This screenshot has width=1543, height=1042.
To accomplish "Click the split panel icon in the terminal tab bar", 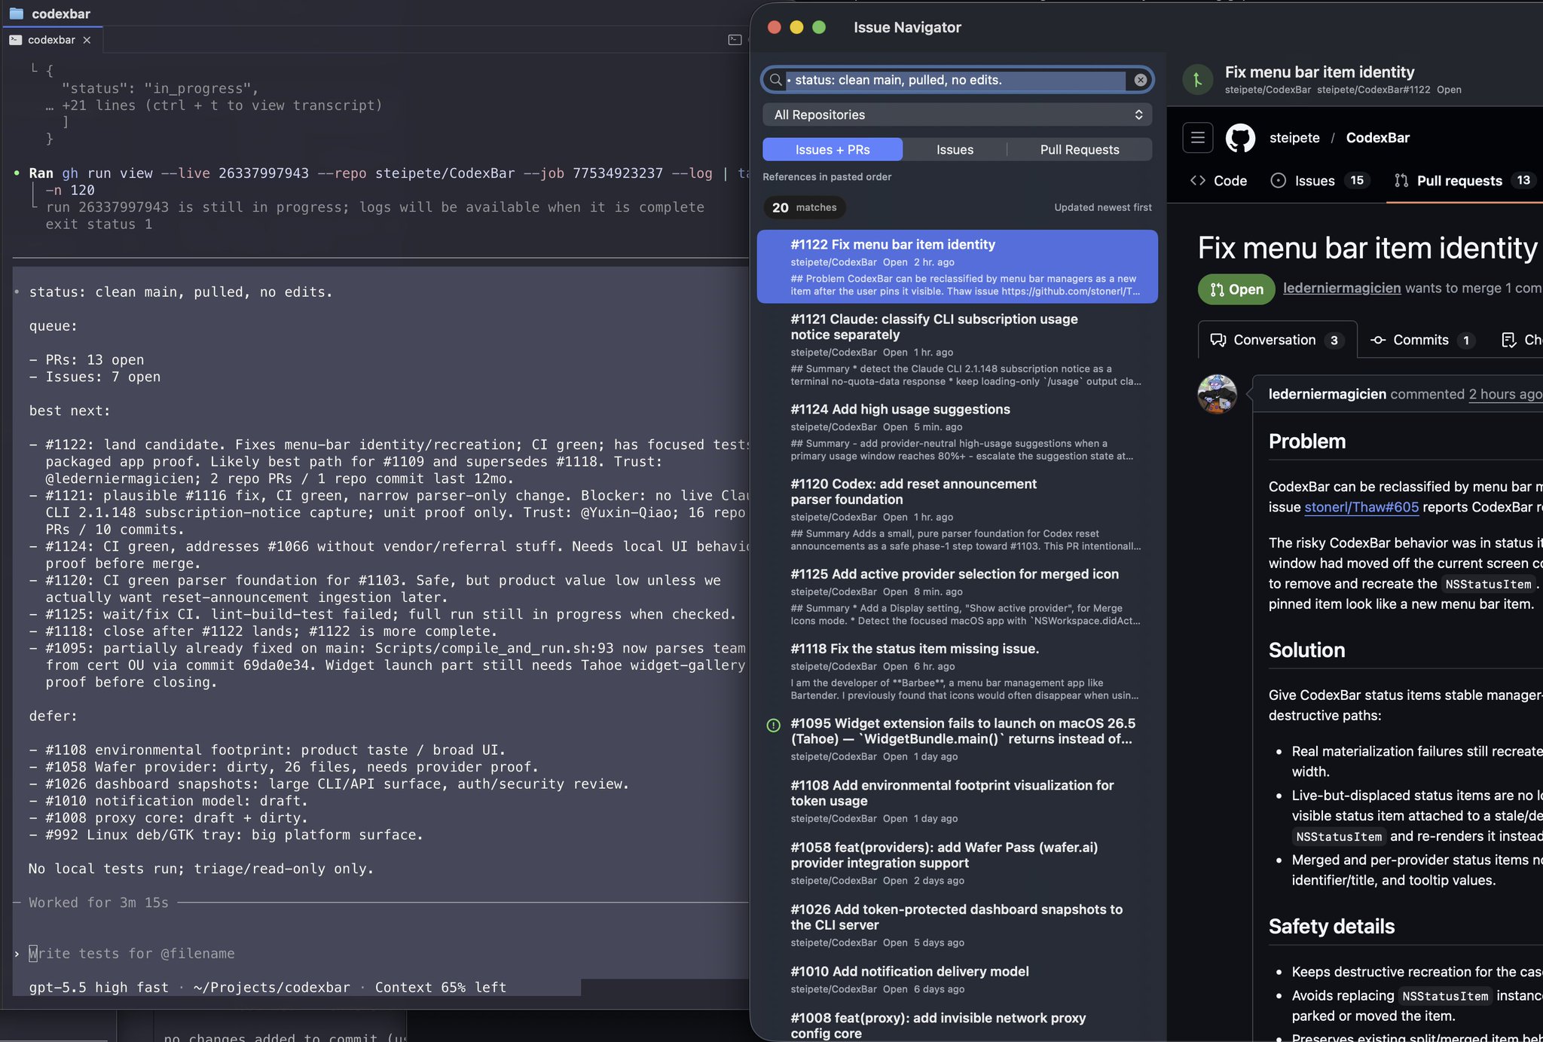I will tap(735, 40).
